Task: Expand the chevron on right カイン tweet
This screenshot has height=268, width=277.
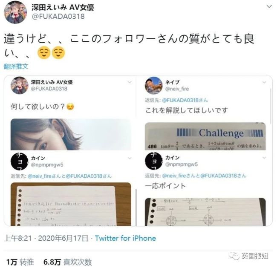Action: tap(264, 158)
